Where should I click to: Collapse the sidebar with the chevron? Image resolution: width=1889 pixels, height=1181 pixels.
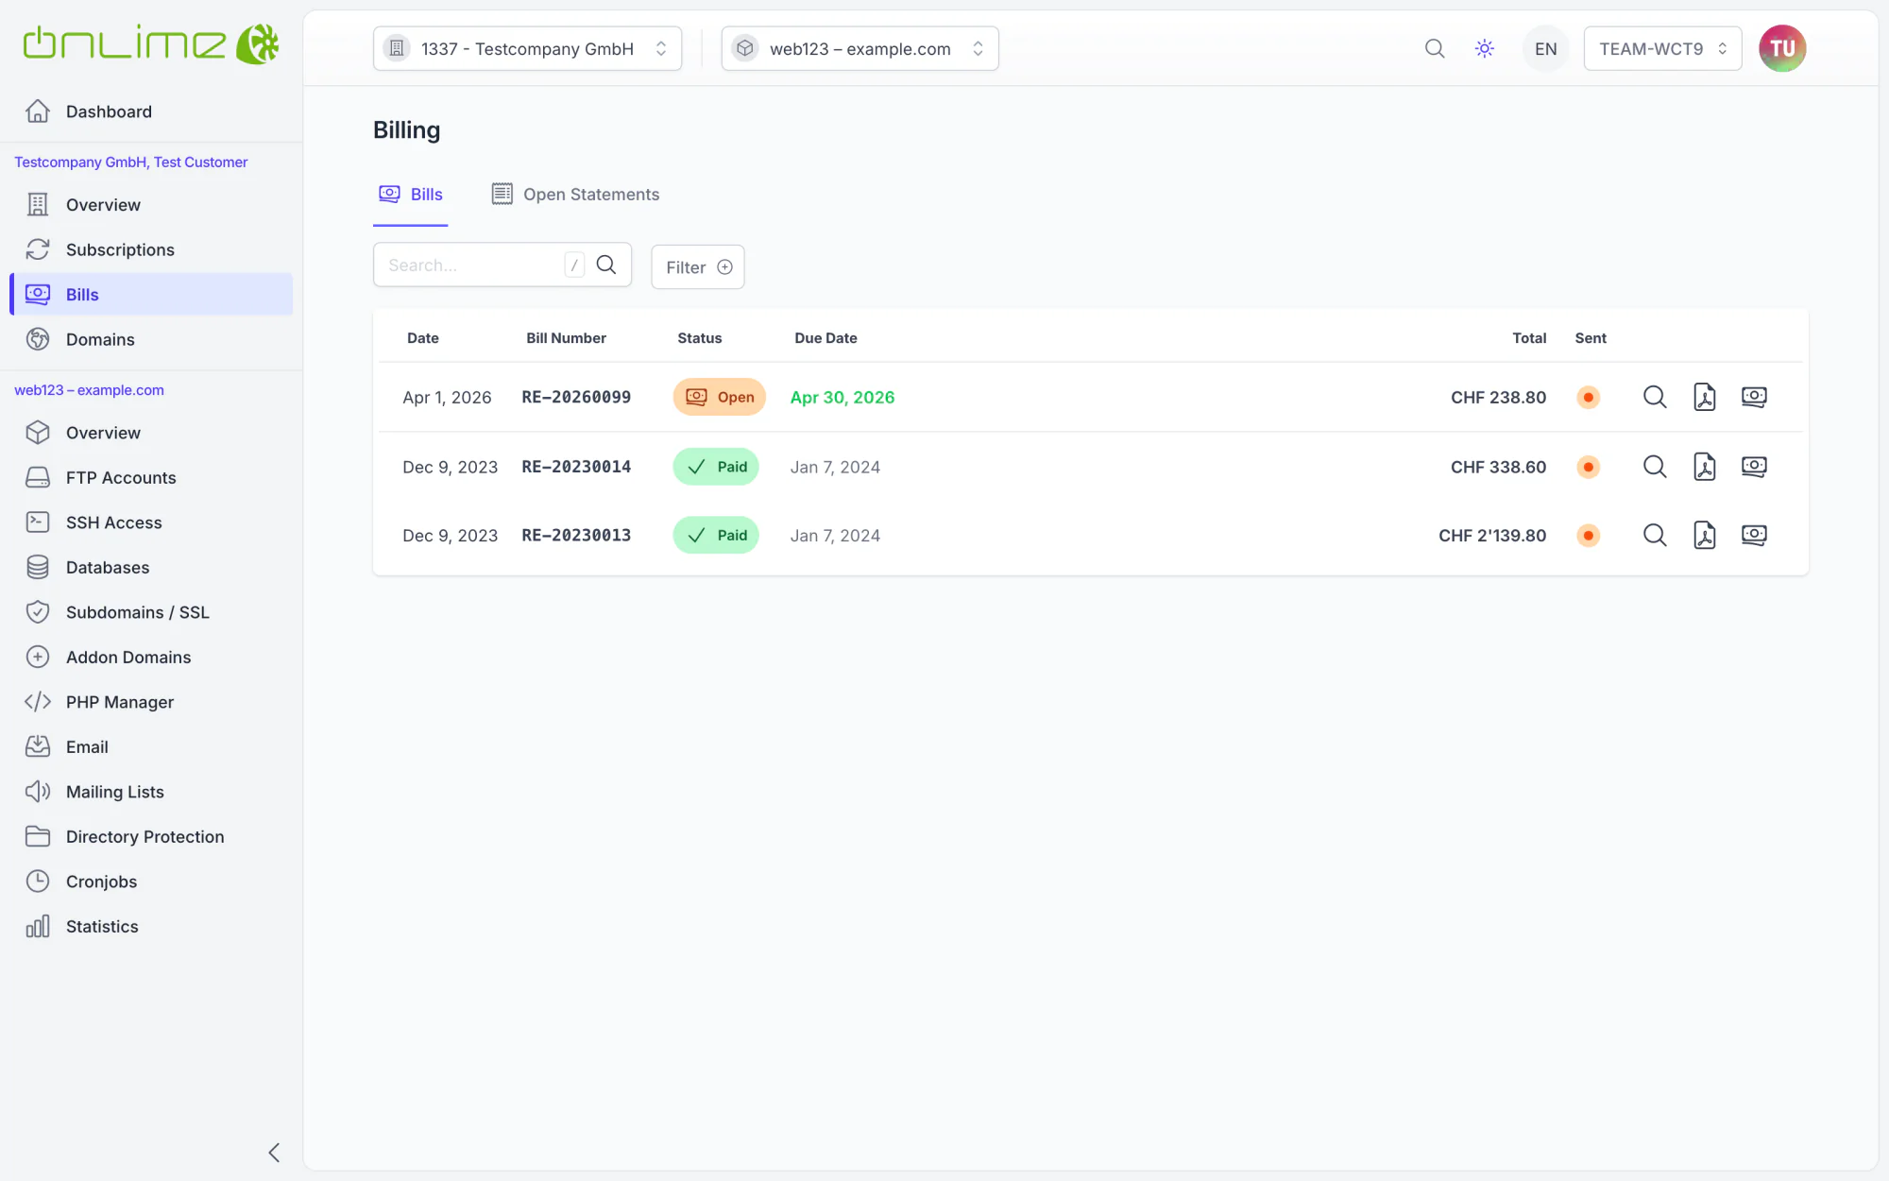274,1153
